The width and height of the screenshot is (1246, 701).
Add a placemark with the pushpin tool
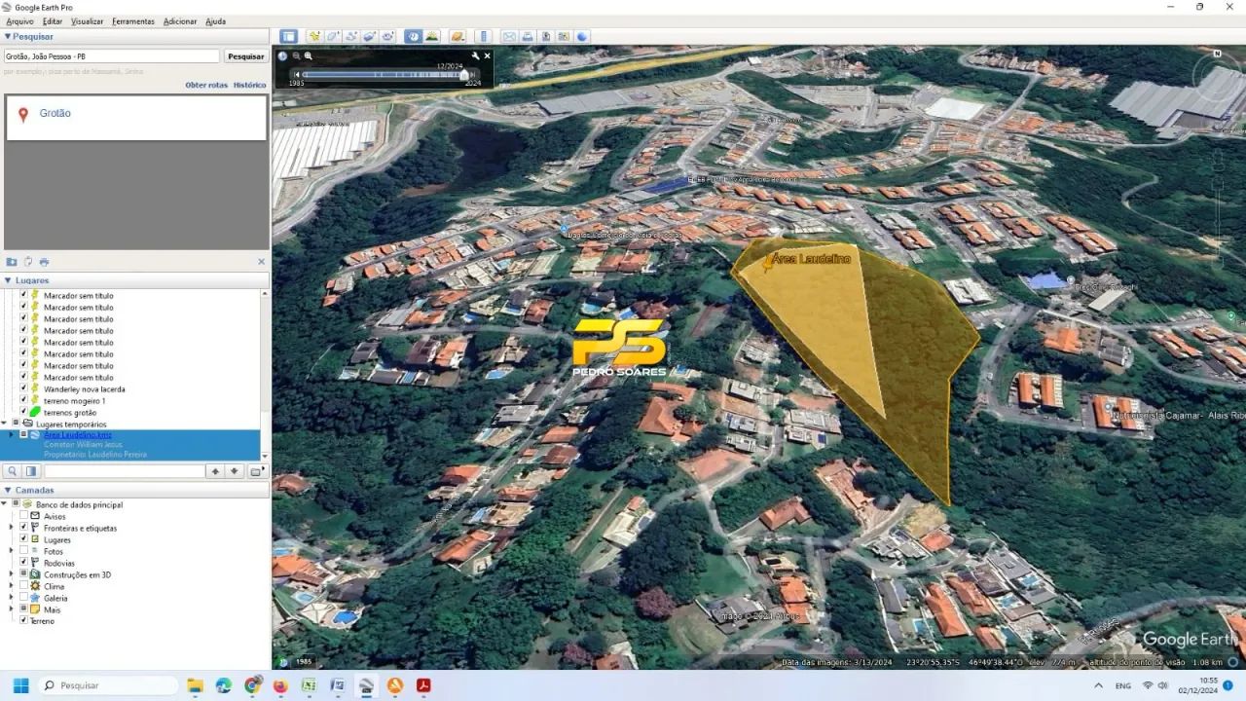coord(314,36)
